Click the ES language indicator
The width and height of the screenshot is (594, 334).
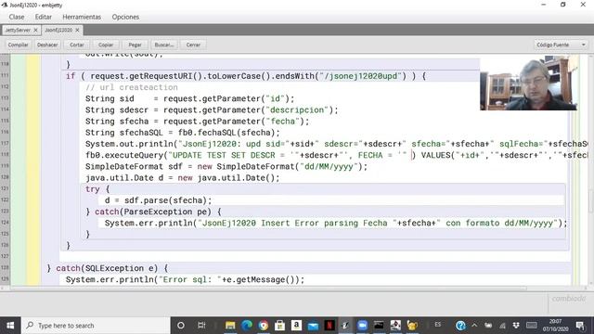(x=438, y=325)
